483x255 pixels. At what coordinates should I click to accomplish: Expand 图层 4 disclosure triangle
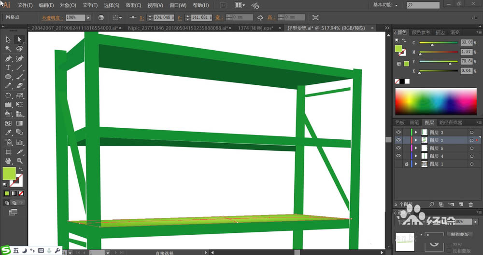pyautogui.click(x=416, y=156)
